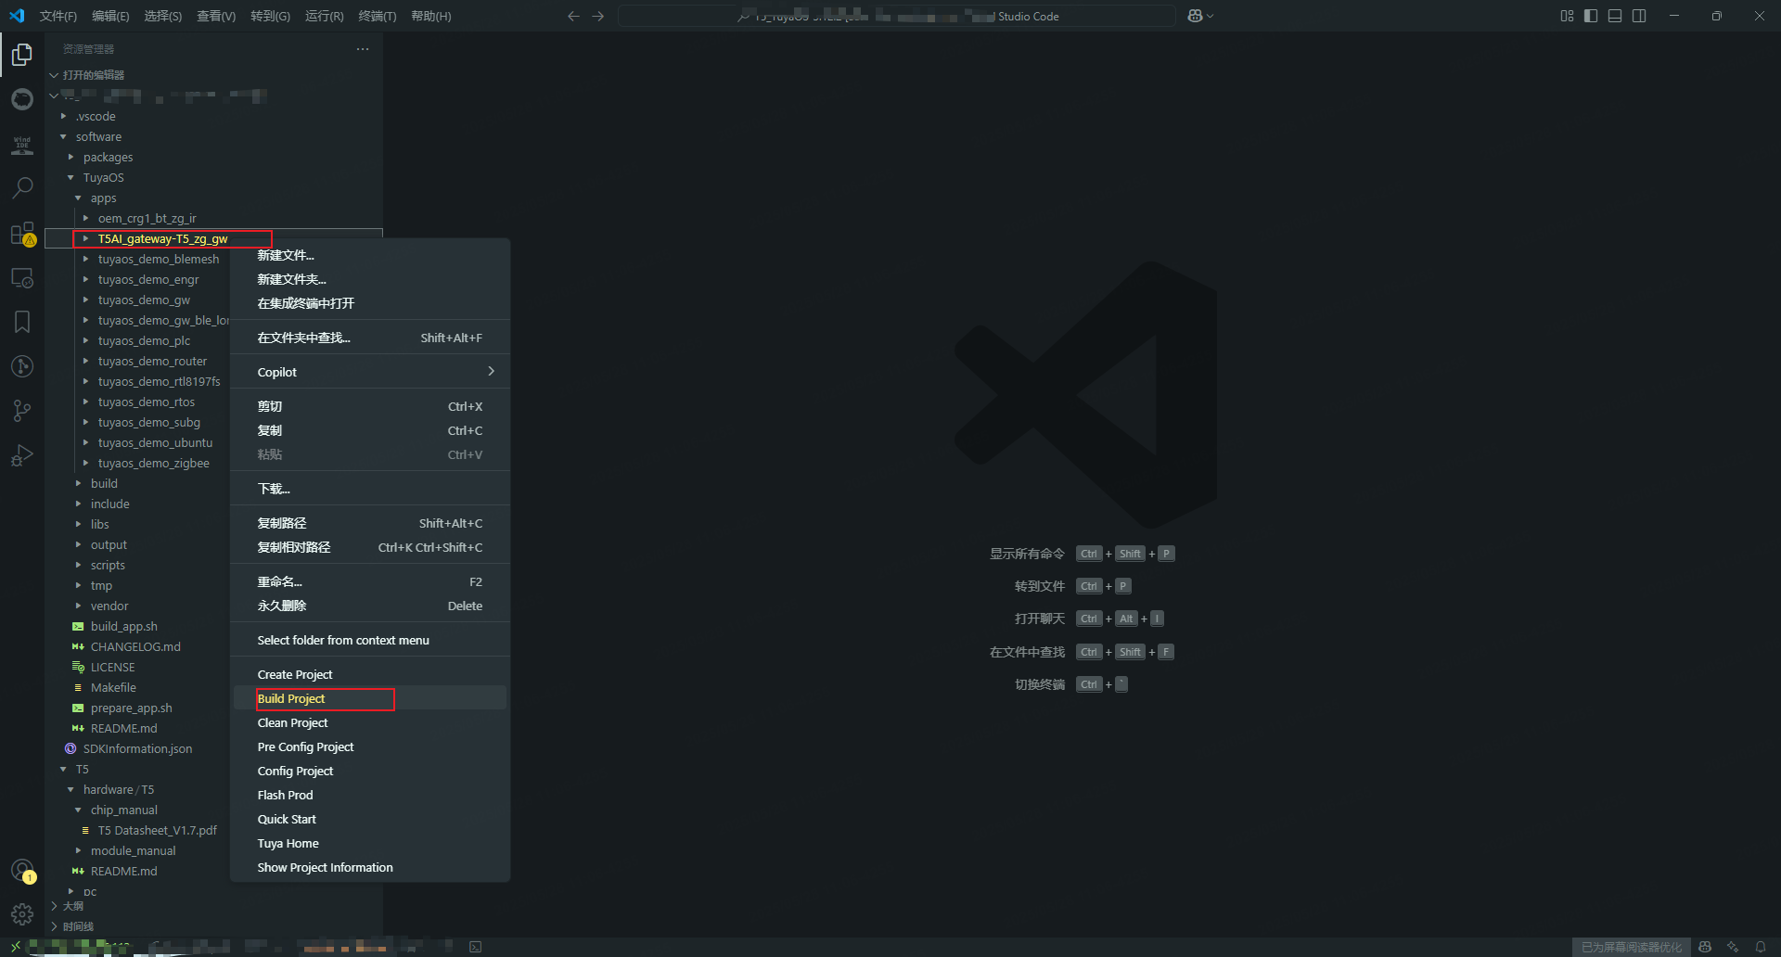Choose Show Project Information entry
The image size is (1781, 957).
click(x=369, y=867)
